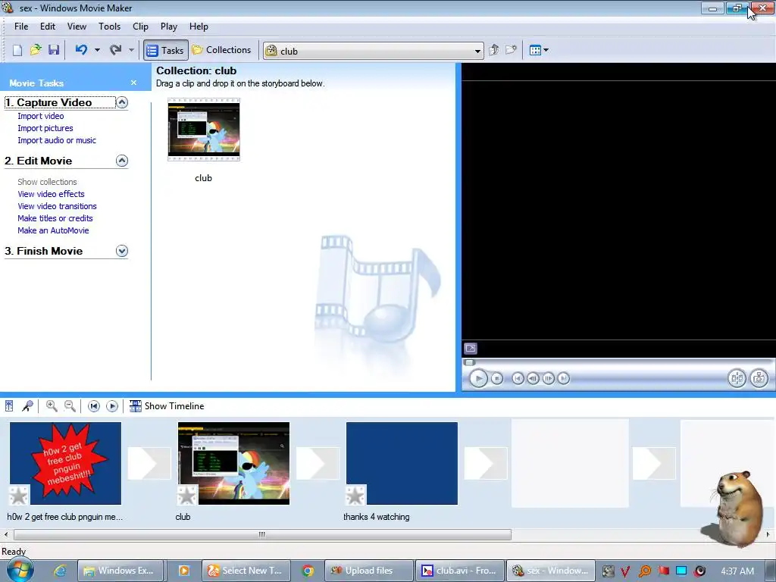
Task: Click video effect star on club clip
Action: pos(188,495)
